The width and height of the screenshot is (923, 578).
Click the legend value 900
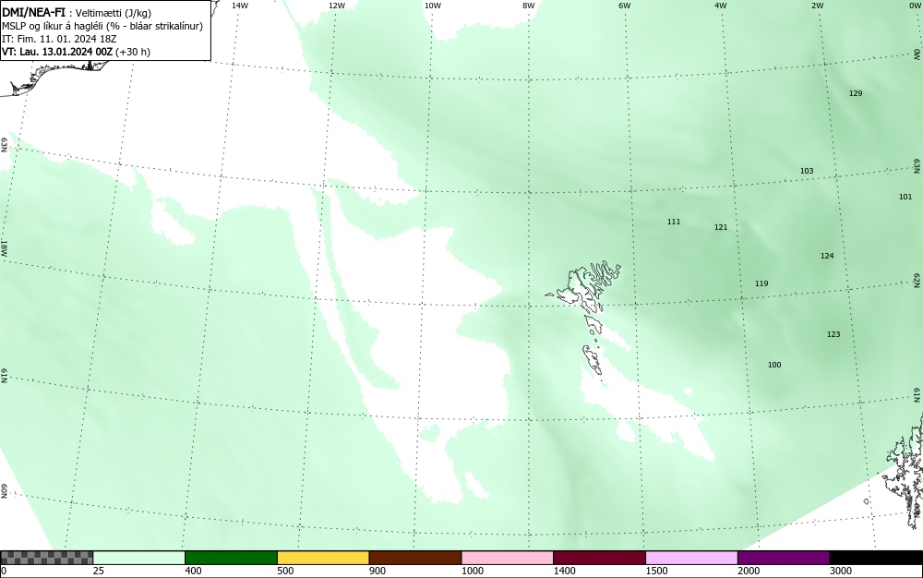pos(378,571)
